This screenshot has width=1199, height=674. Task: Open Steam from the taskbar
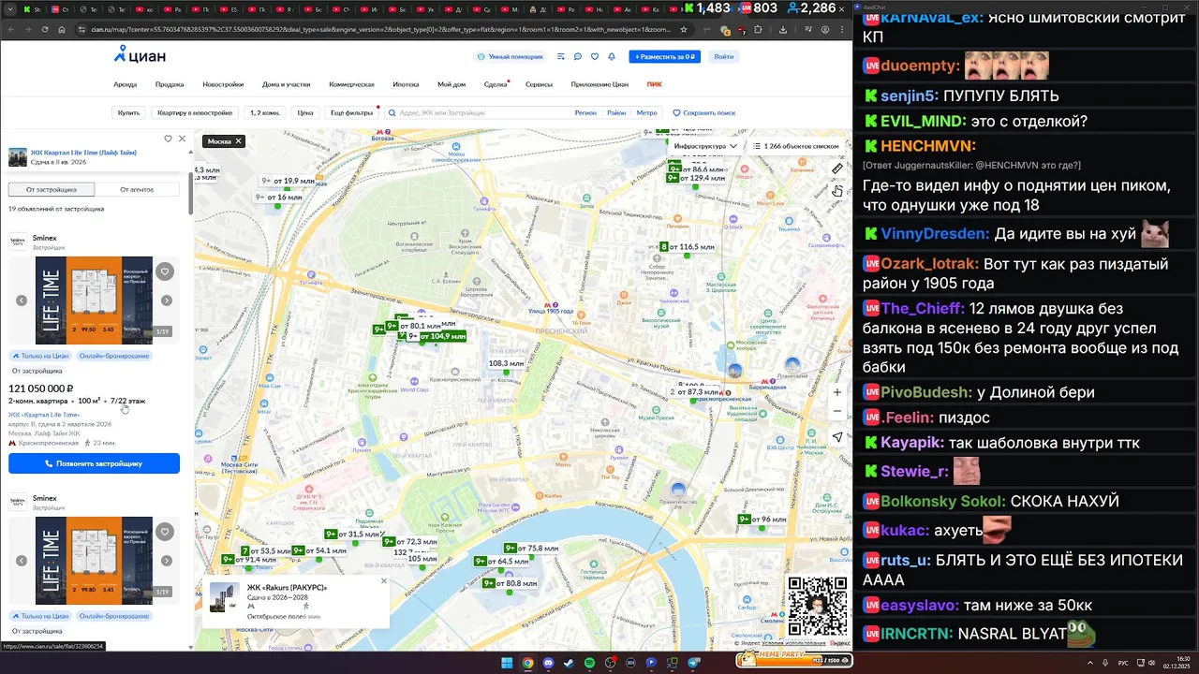(x=569, y=663)
